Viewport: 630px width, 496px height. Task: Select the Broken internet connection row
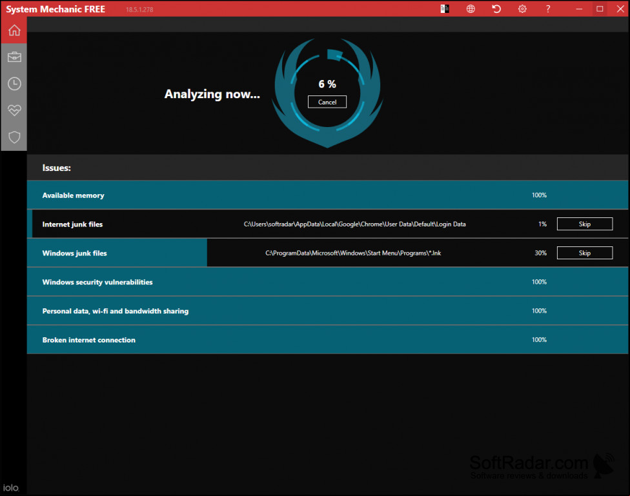coord(327,340)
